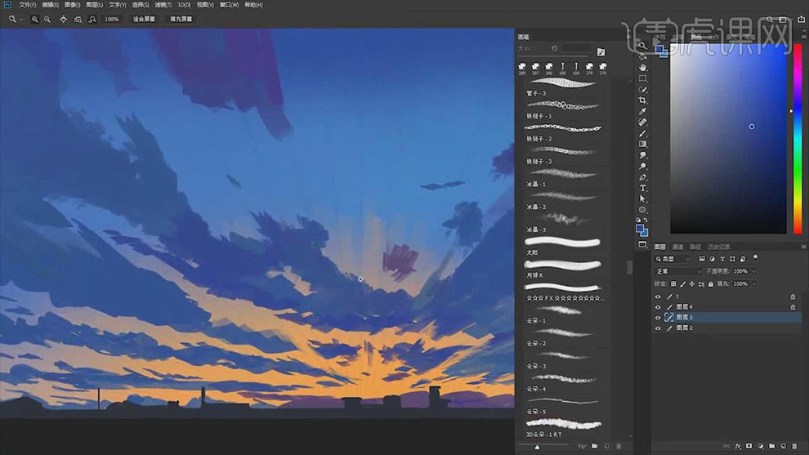Image resolution: width=809 pixels, height=455 pixels.
Task: Click the screen mode icon in the toolbox
Action: point(642,244)
